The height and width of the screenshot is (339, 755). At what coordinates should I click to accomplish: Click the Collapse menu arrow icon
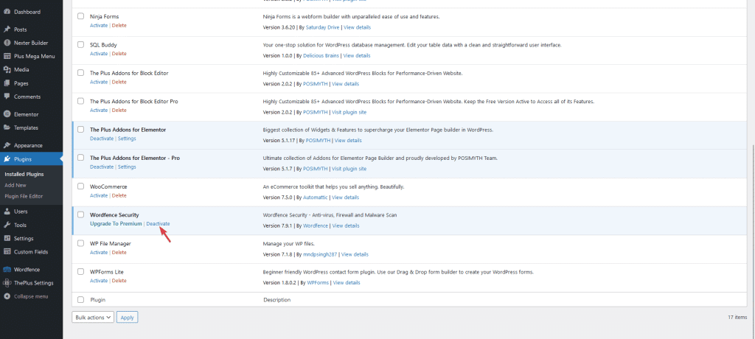7,296
